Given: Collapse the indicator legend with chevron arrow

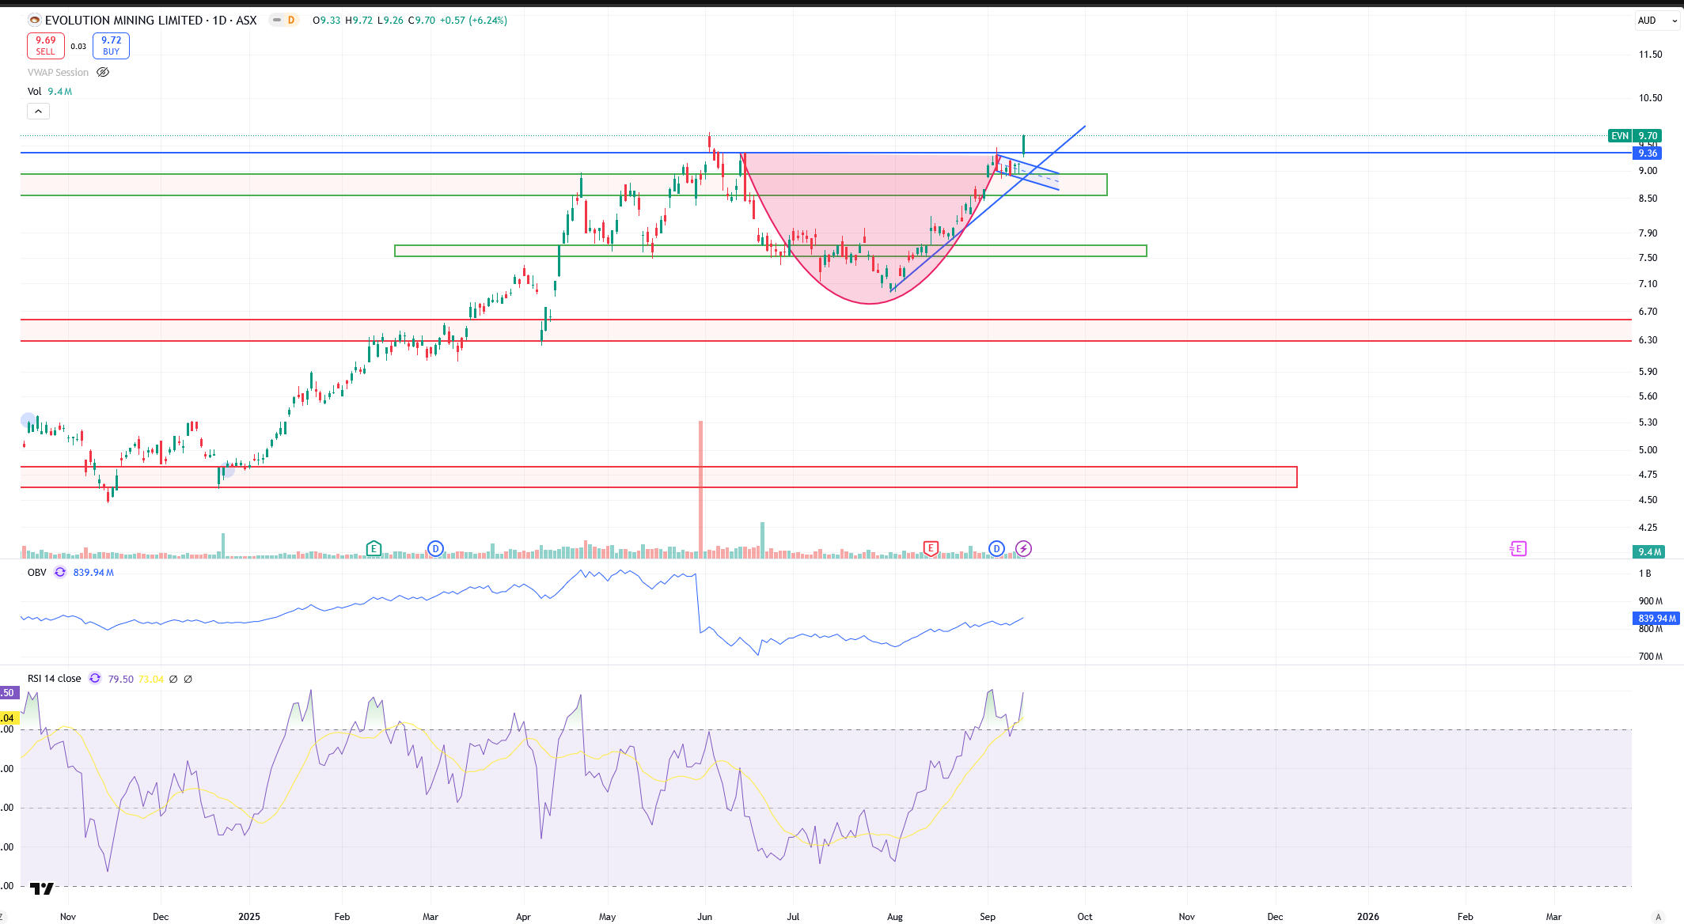Looking at the screenshot, I should point(38,112).
